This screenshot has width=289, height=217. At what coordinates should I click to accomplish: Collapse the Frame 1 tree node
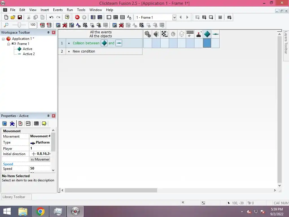click(8, 44)
